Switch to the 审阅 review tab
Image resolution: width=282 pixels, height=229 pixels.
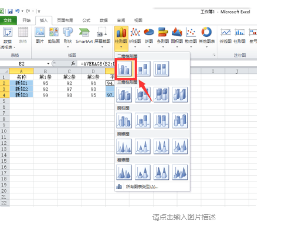pyautogui.click(x=121, y=20)
